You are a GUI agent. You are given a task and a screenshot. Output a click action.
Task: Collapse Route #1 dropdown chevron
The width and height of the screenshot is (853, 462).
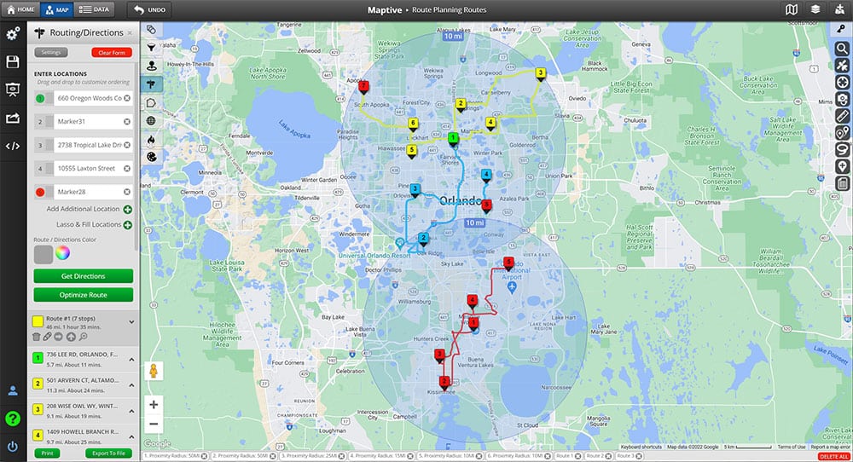[131, 321]
